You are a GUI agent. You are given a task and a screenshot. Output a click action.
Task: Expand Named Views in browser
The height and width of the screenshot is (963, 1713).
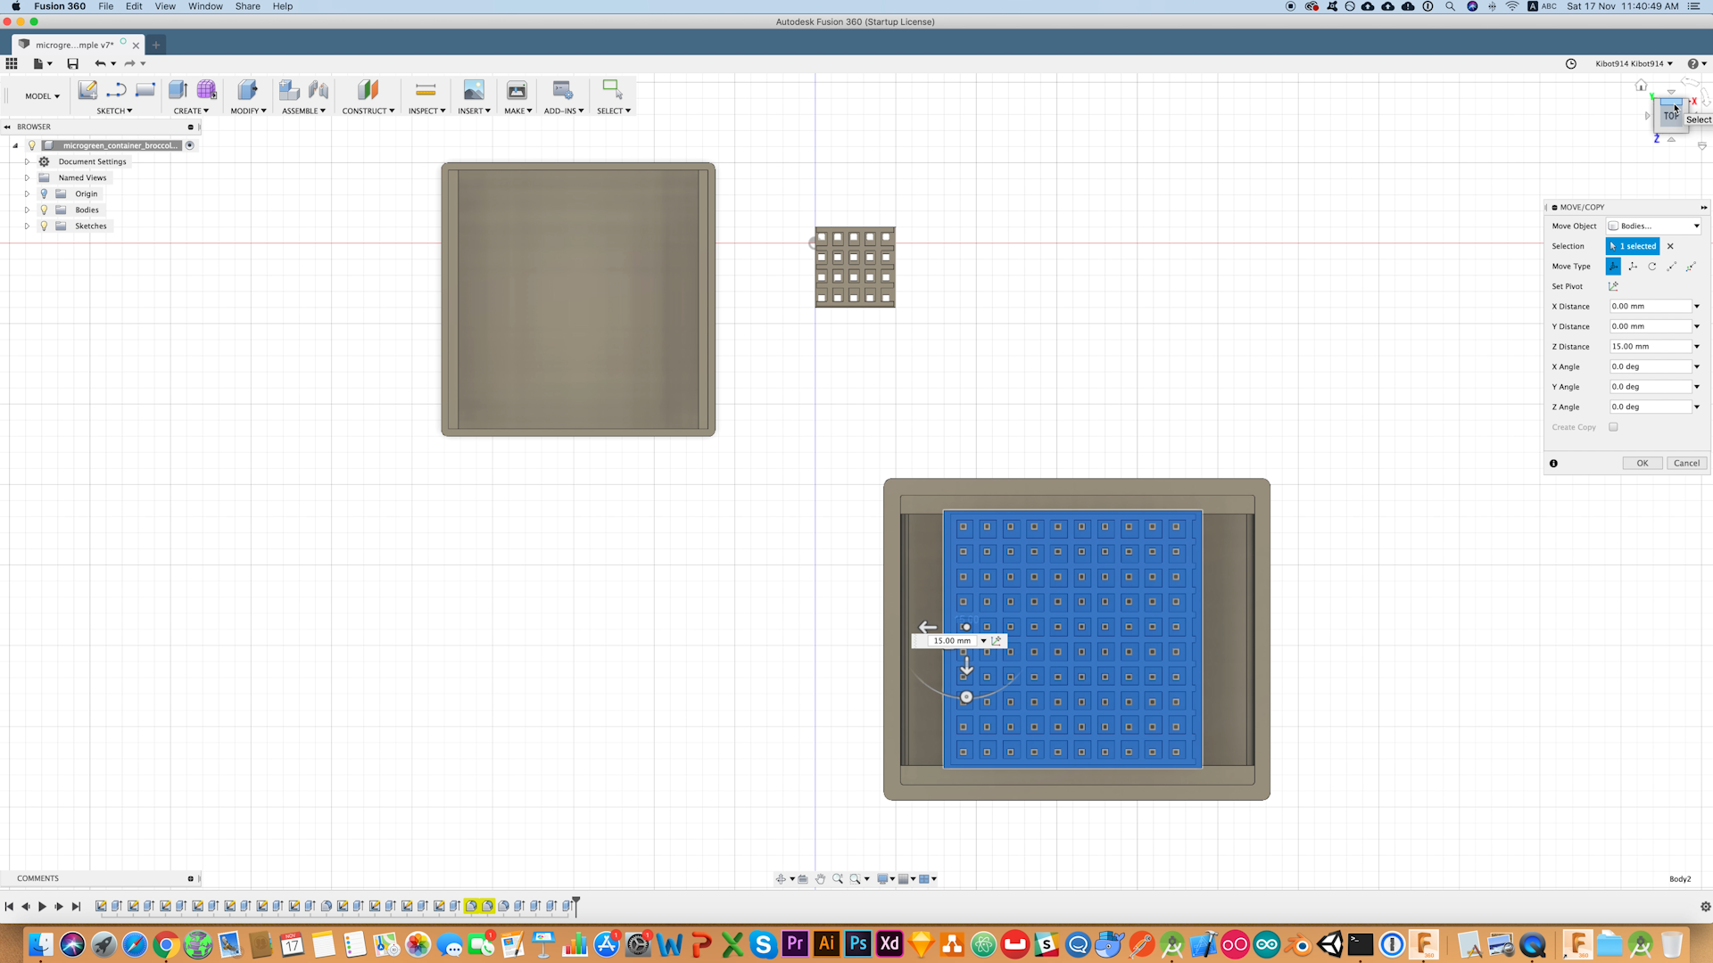pos(27,177)
